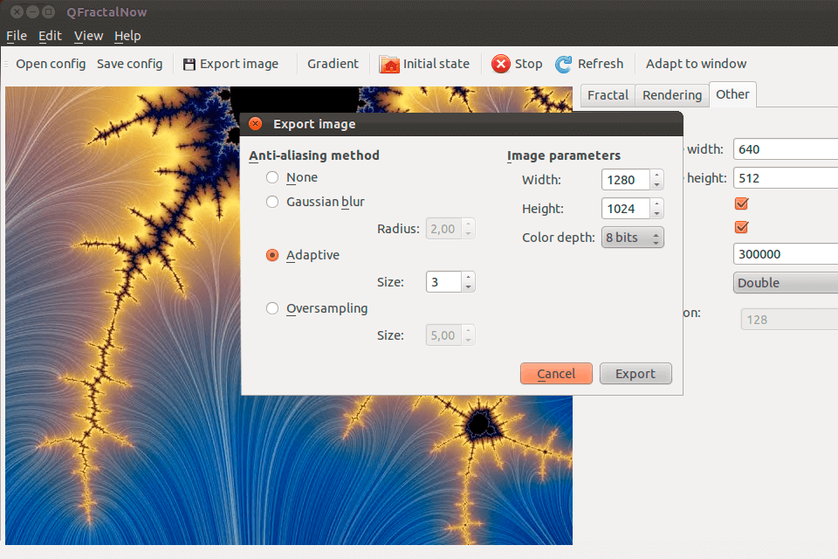Cancel the export dialog
This screenshot has width=838, height=559.
[556, 374]
